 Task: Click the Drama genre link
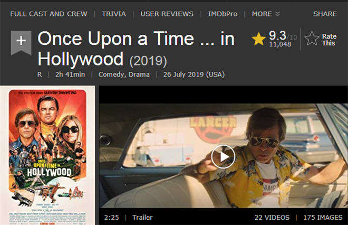point(140,74)
